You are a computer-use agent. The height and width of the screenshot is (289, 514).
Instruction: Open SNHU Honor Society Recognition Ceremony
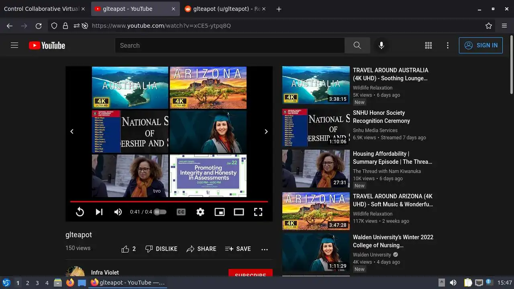(x=381, y=117)
